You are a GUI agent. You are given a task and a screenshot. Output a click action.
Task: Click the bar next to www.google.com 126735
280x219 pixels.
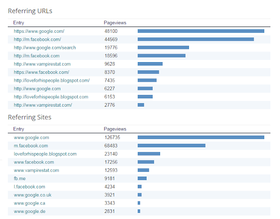pos(201,137)
